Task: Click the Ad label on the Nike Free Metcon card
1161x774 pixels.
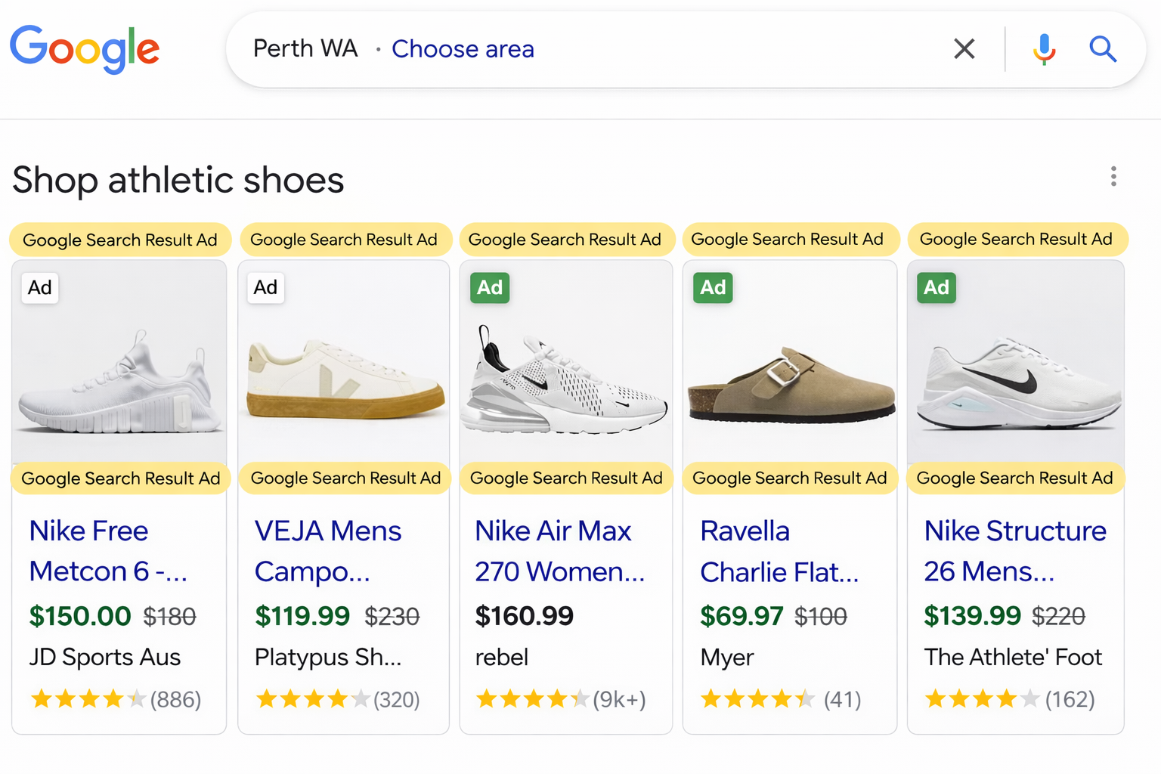Action: (x=39, y=287)
